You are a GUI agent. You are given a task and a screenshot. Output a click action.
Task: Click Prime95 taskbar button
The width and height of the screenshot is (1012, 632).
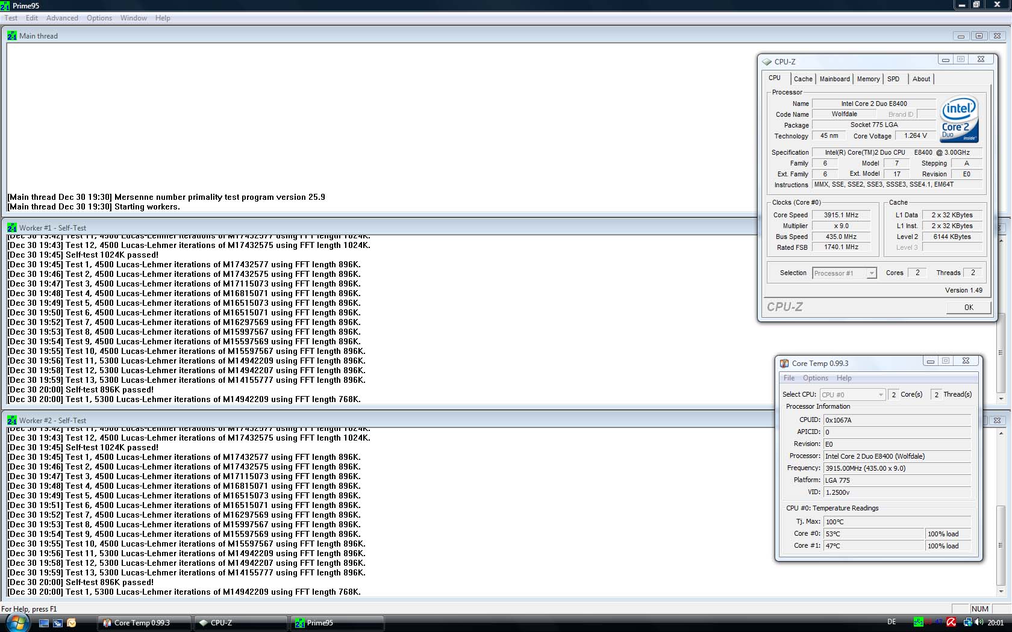pyautogui.click(x=337, y=623)
